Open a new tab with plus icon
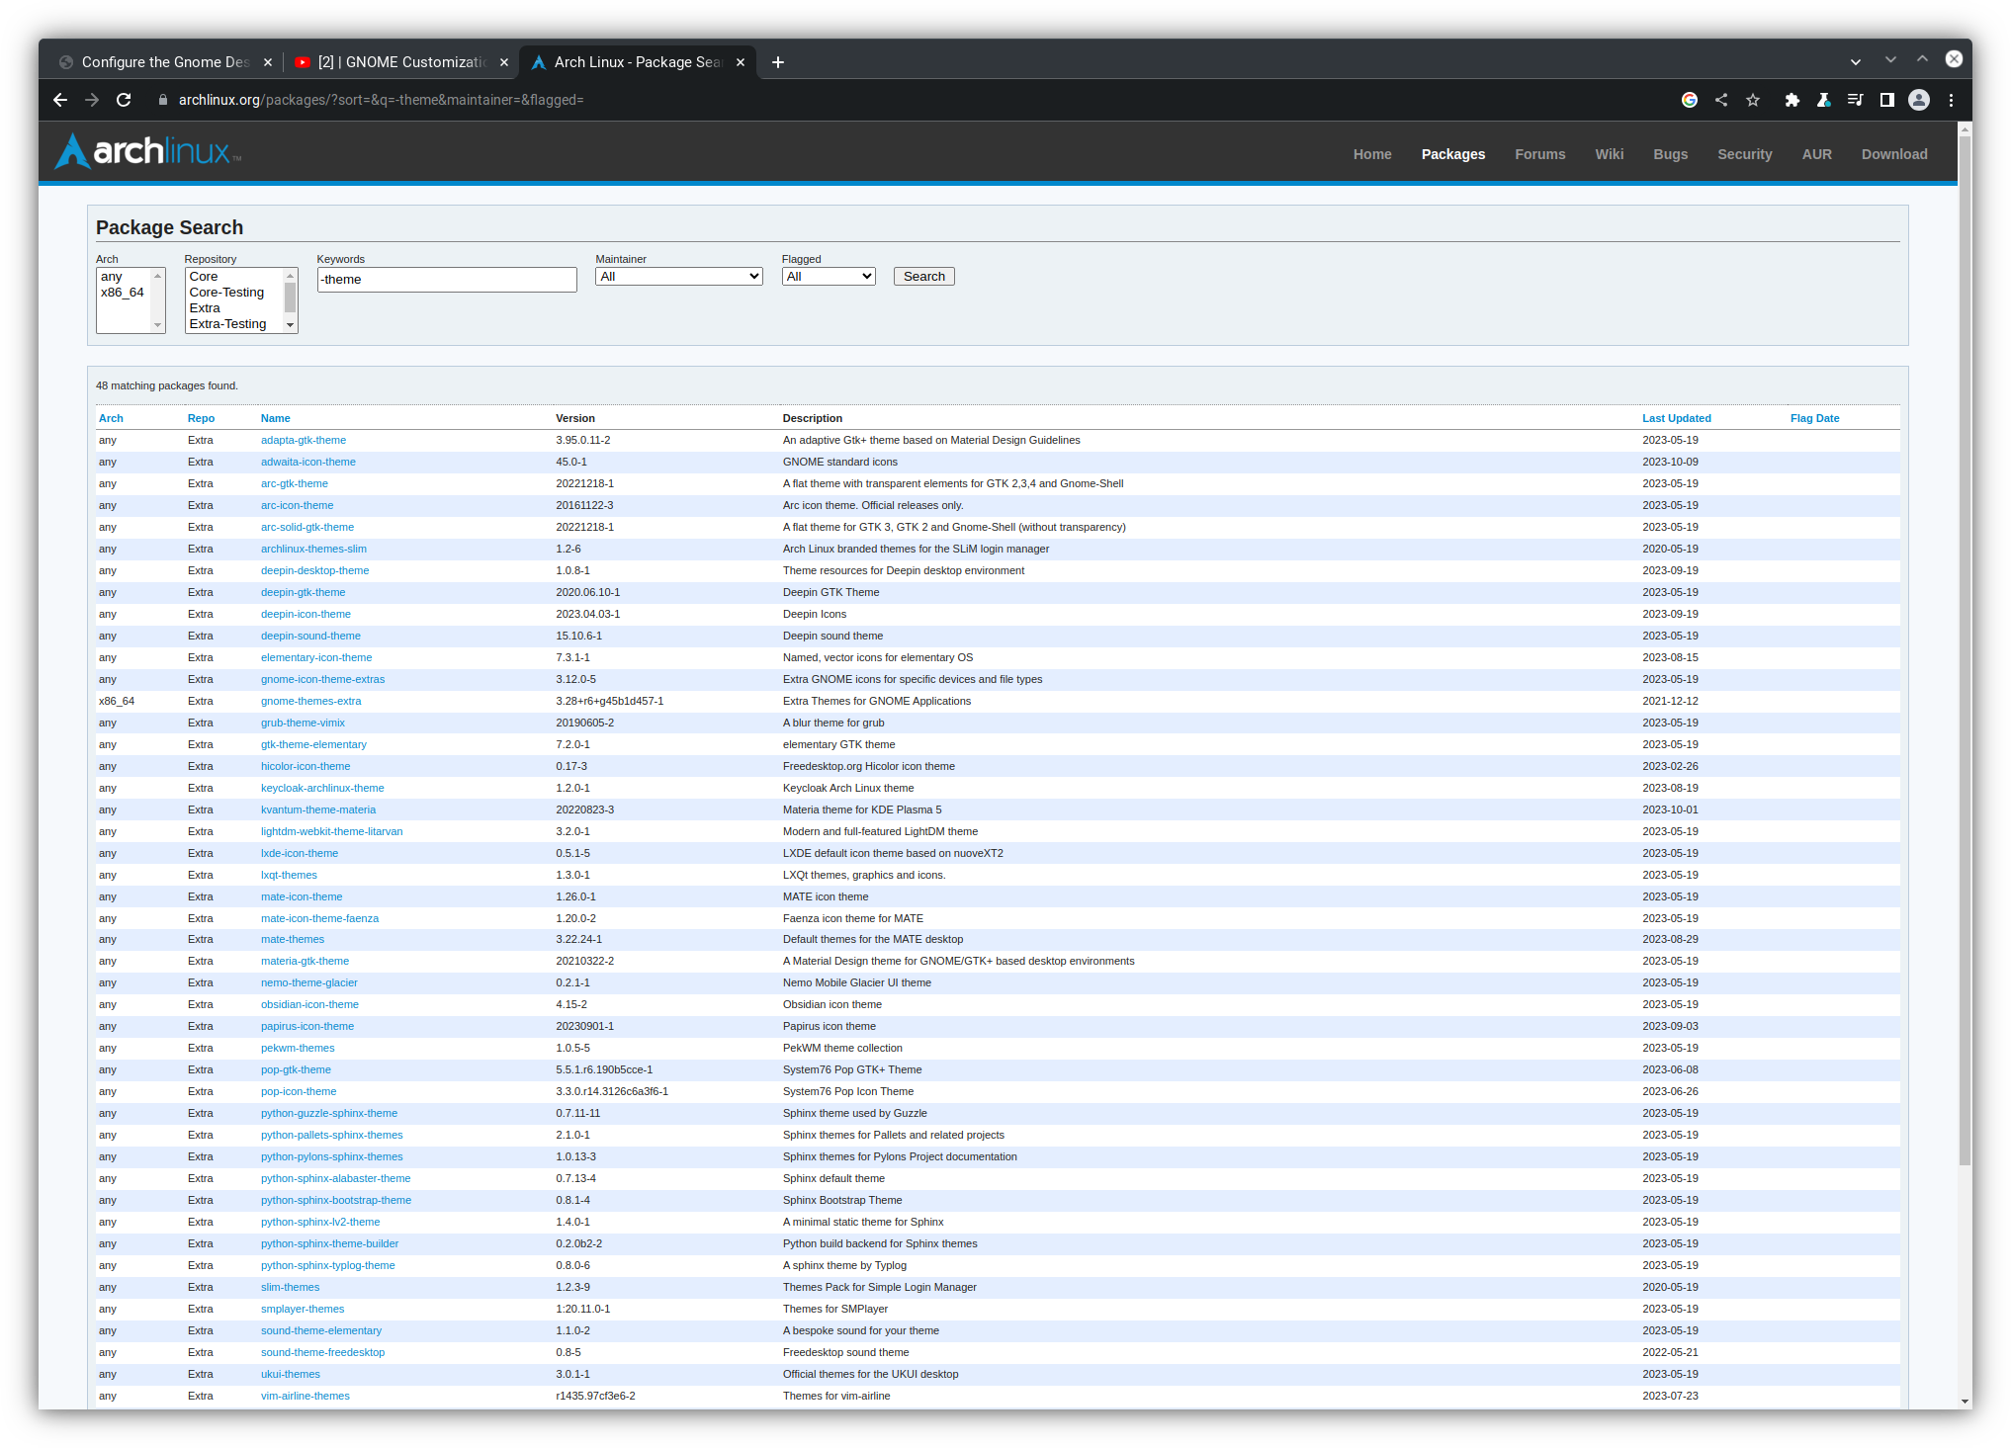The image size is (2011, 1448). pos(778,62)
